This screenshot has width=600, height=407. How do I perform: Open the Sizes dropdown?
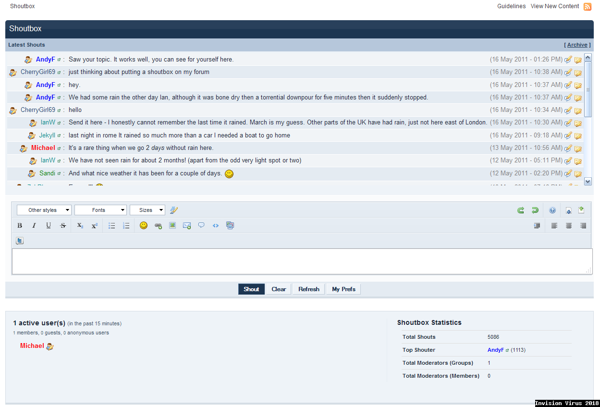(x=147, y=210)
